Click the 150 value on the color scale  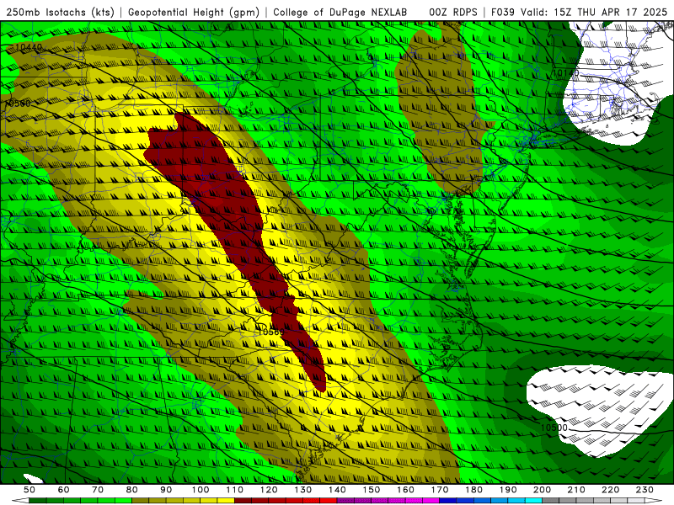point(372,490)
